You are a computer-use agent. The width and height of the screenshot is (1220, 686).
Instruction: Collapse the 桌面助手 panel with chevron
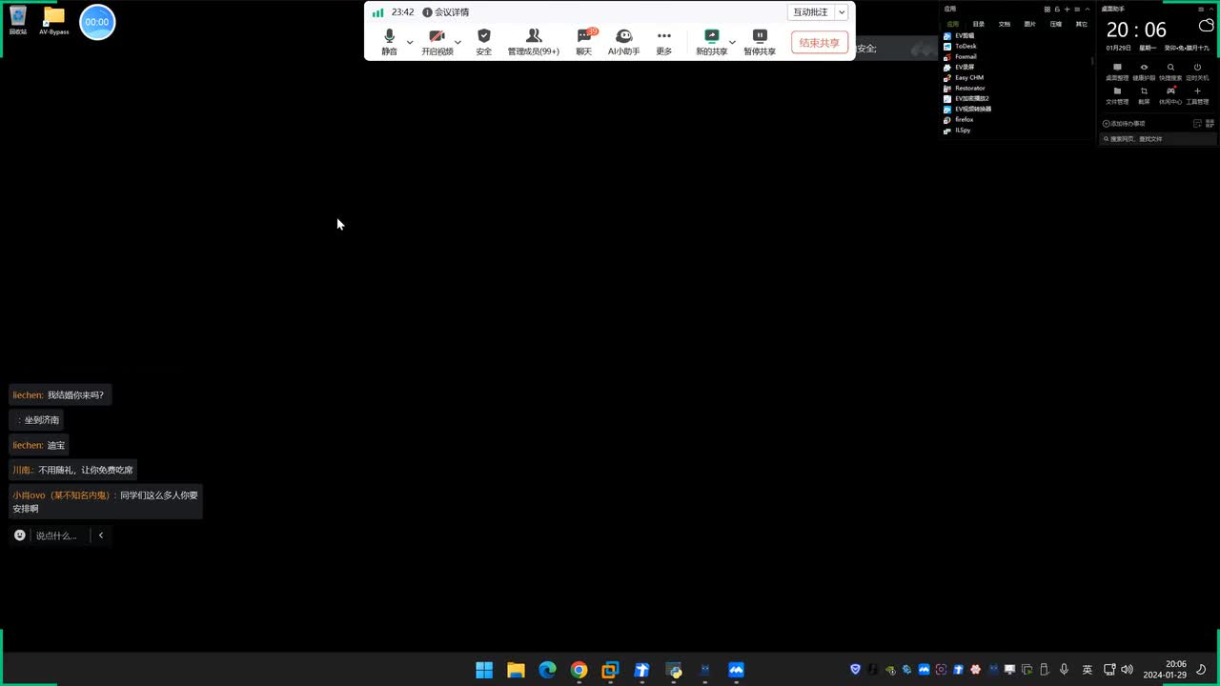pos(1211,9)
